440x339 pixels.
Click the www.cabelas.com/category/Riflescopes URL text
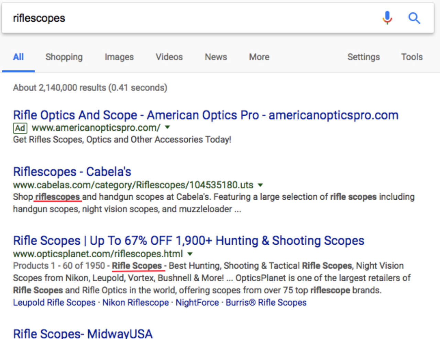click(x=133, y=185)
